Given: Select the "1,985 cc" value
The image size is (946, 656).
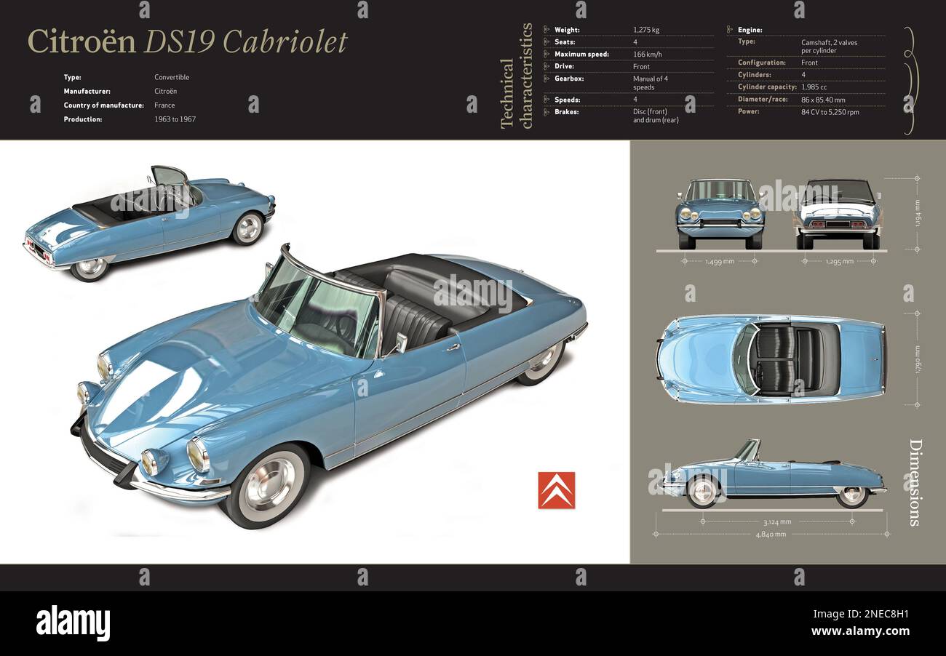Looking at the screenshot, I should tap(814, 87).
